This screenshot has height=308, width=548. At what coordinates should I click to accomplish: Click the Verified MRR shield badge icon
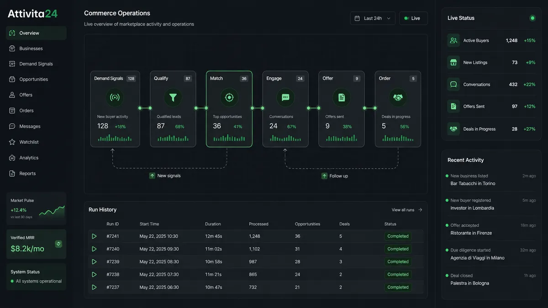click(x=58, y=244)
